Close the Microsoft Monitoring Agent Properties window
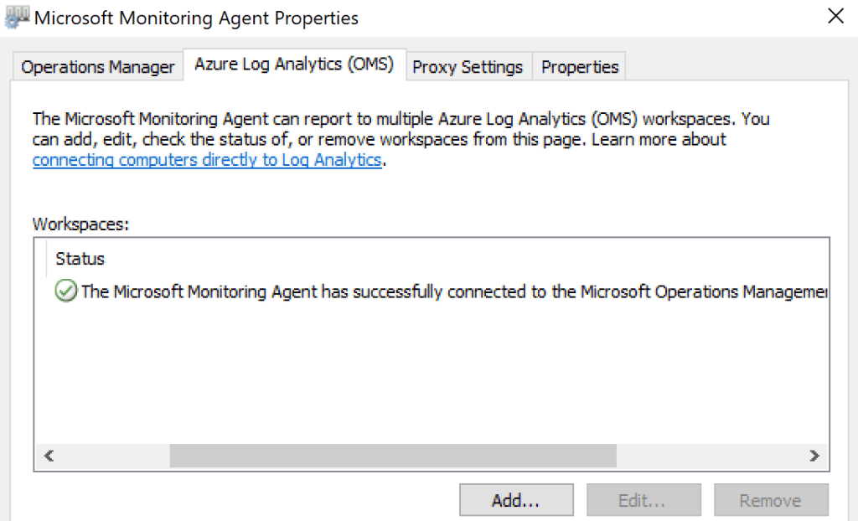This screenshot has width=858, height=521. pyautogui.click(x=835, y=16)
